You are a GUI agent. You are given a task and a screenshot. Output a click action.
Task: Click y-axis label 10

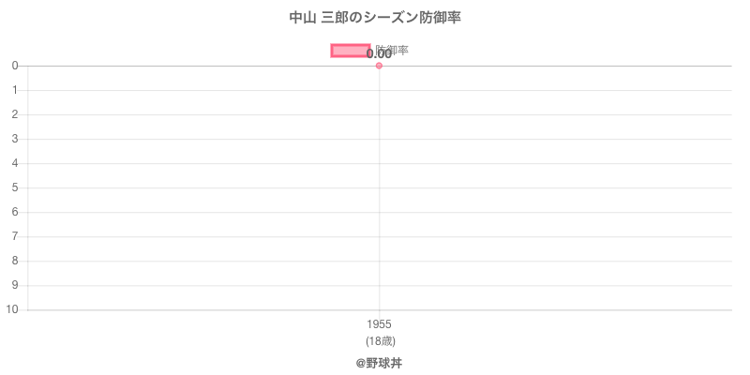click(12, 309)
